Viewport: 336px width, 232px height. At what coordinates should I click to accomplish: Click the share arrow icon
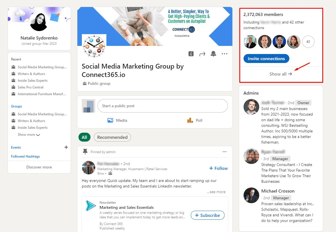202,54
